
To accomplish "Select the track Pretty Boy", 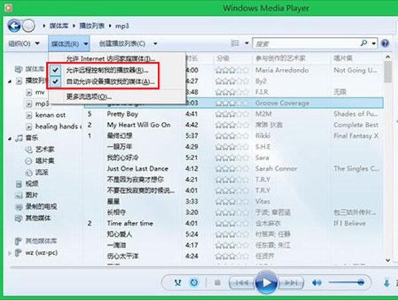I will [x=122, y=114].
